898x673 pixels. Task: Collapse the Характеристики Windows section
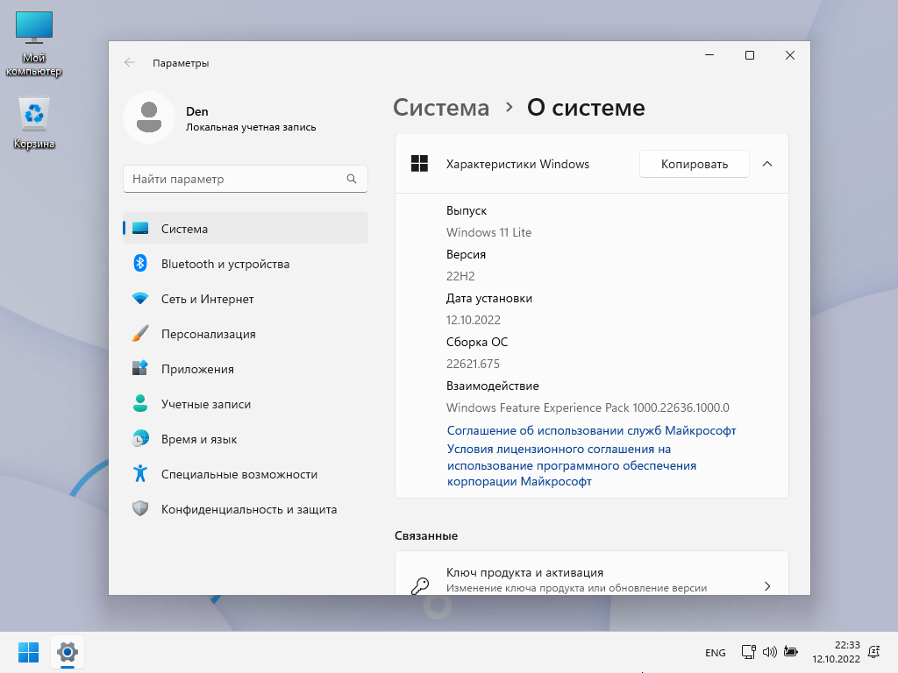coord(767,164)
